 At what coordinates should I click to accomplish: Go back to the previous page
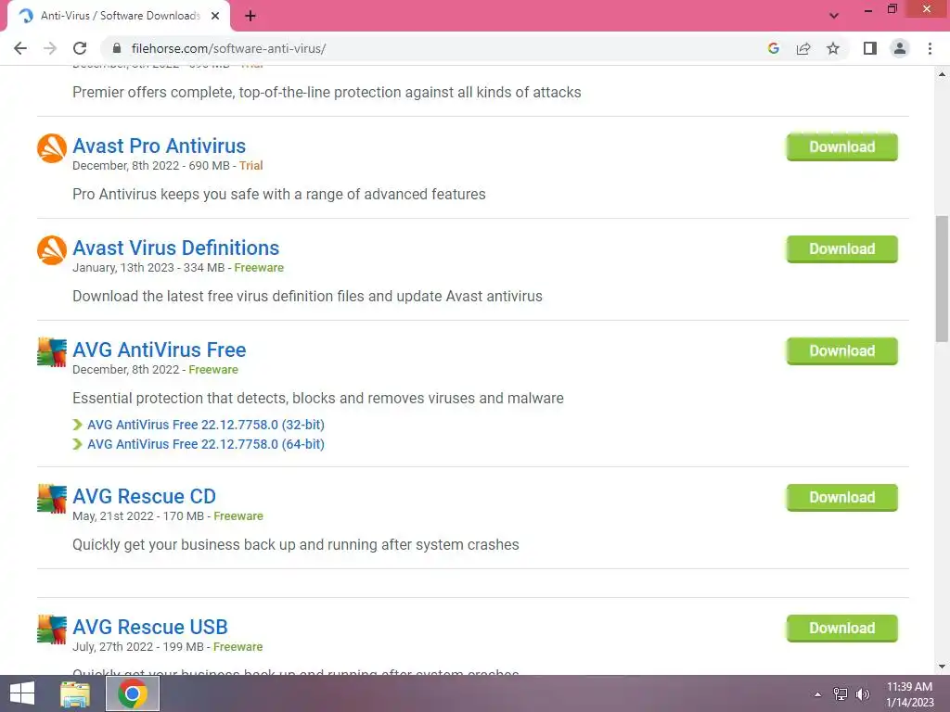20,48
